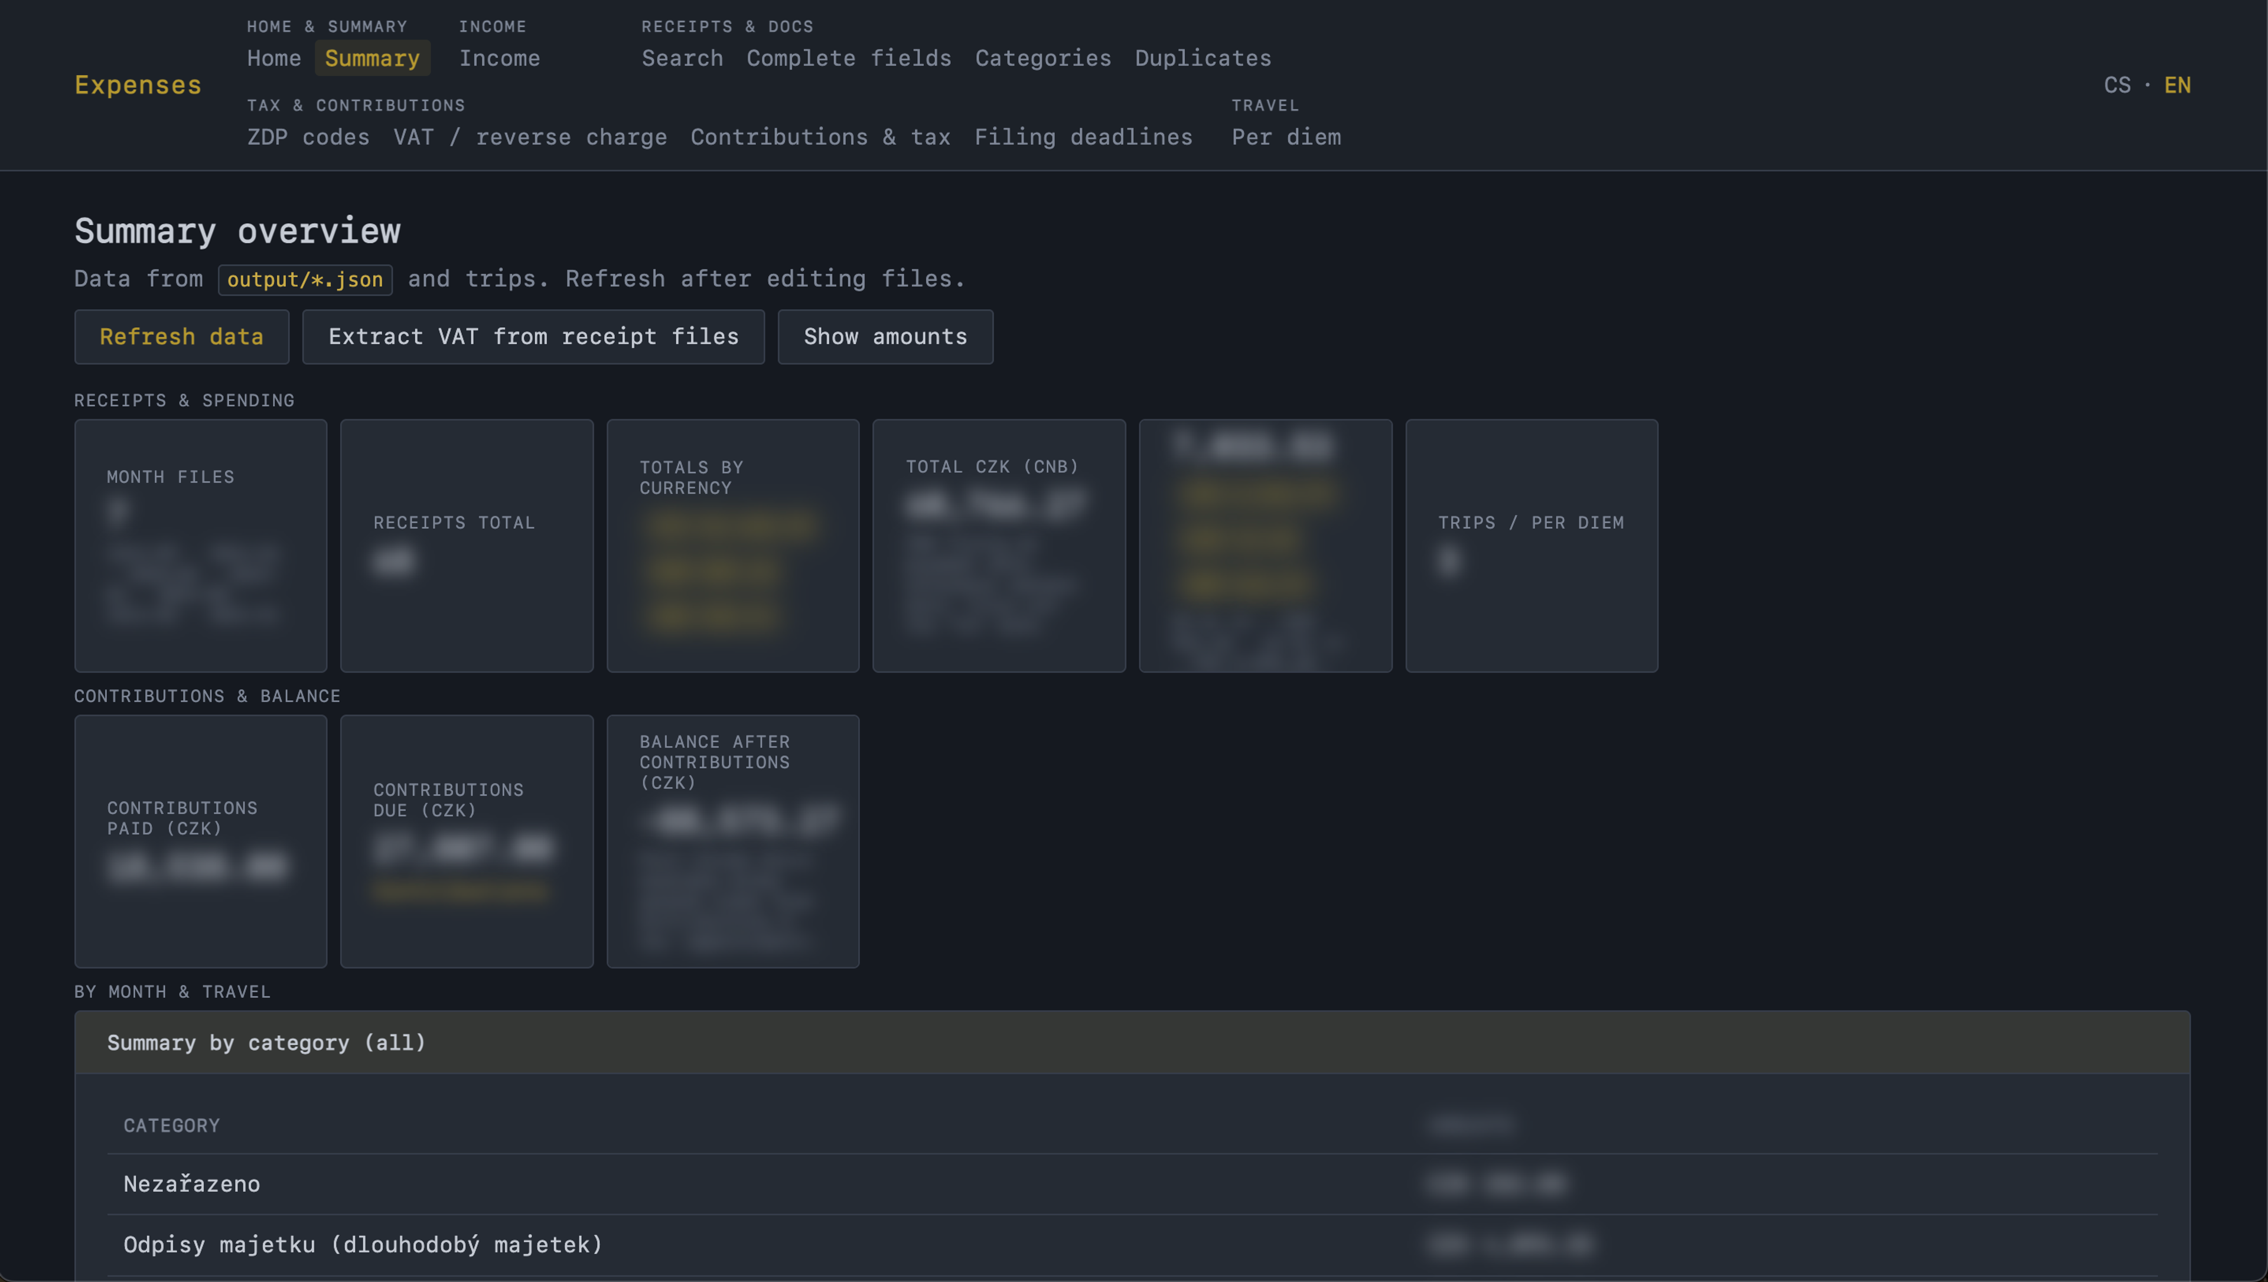View Filing deadlines
This screenshot has width=2268, height=1282.
(1083, 138)
